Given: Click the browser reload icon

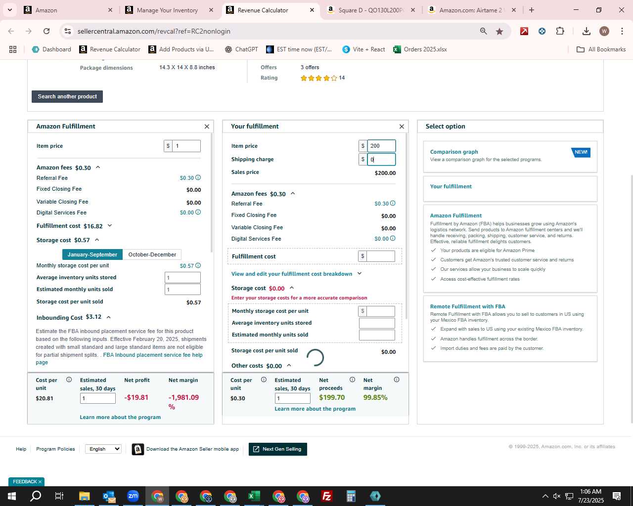Looking at the screenshot, I should (x=46, y=31).
